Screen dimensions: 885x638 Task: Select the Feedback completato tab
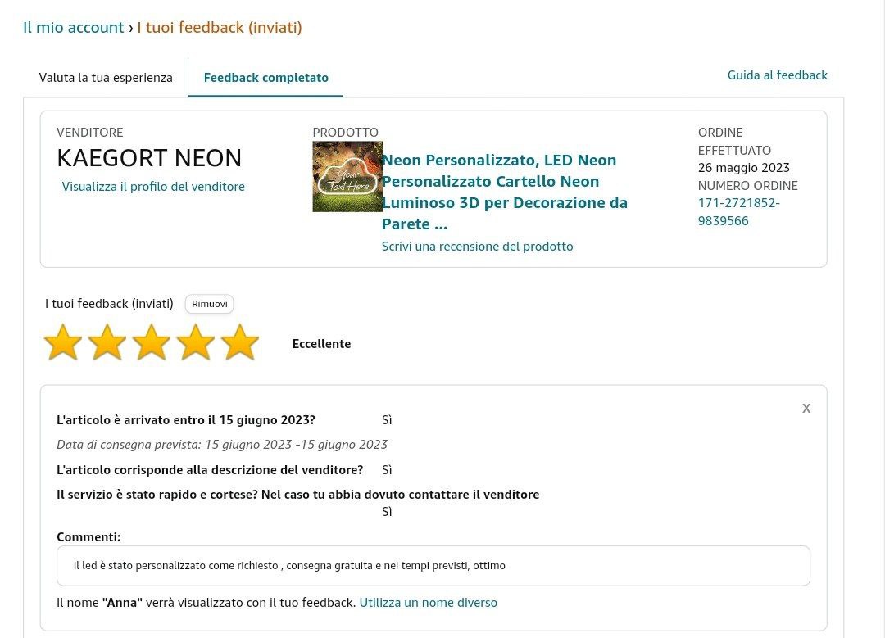coord(265,78)
